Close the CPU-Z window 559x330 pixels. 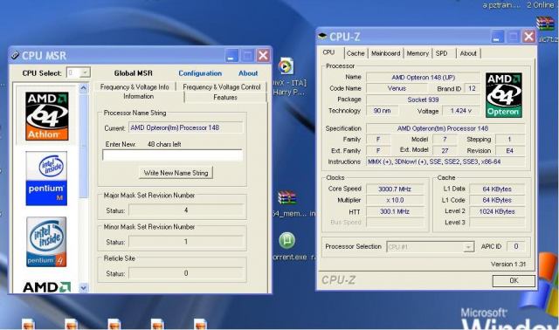pos(528,37)
